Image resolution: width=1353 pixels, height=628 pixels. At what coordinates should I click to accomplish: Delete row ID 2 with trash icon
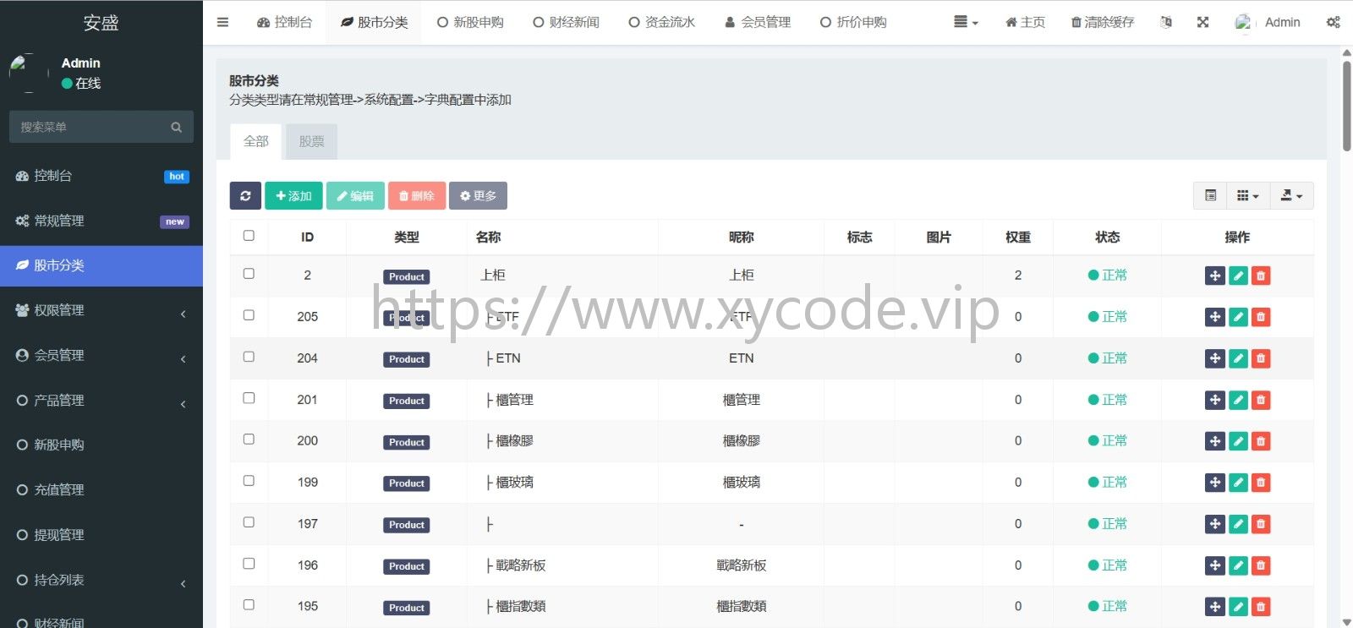point(1261,276)
